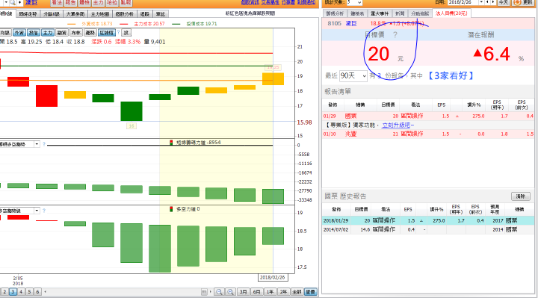The height and width of the screenshot is (298, 538).
Task: Follow the 立刻升級吧 upgrade link
Action: (396, 125)
